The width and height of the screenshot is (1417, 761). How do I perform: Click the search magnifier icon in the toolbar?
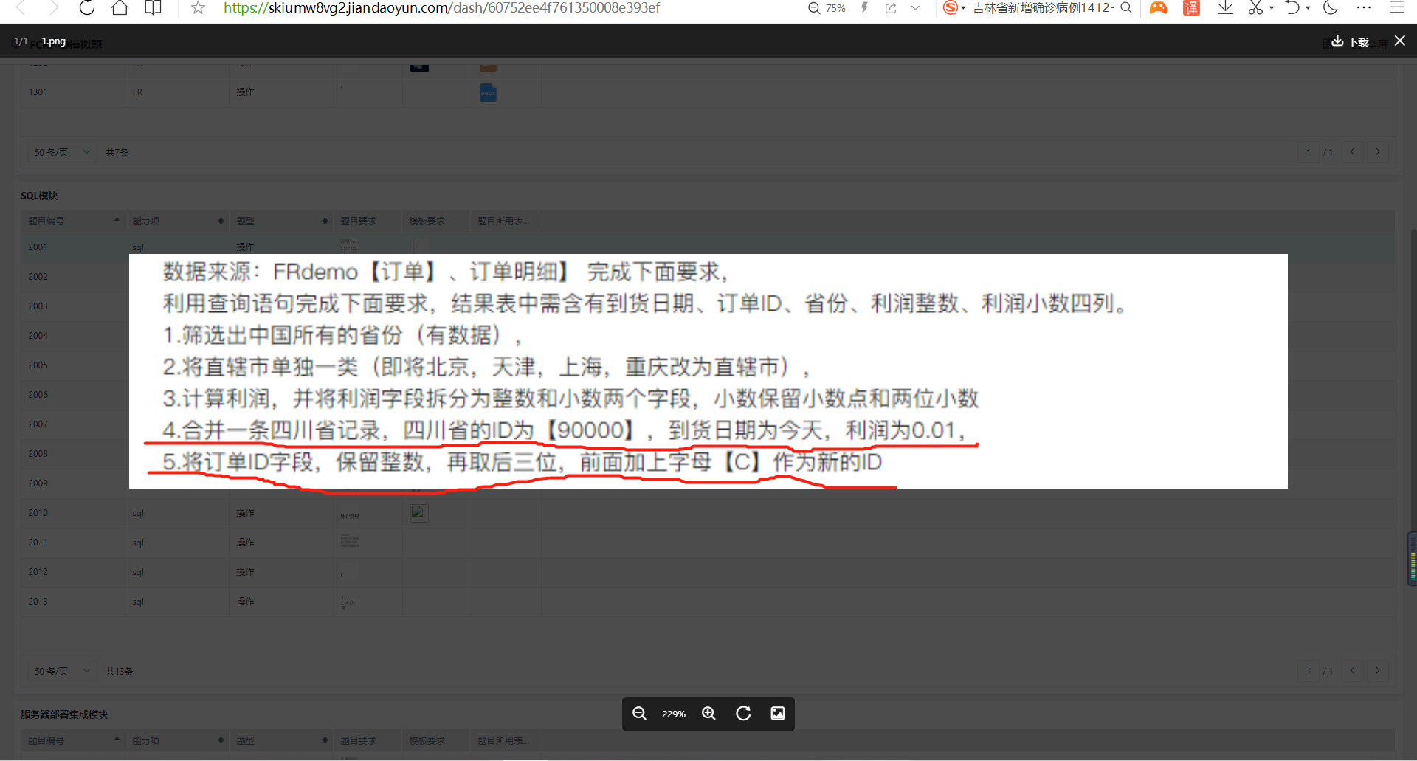[x=1126, y=7]
